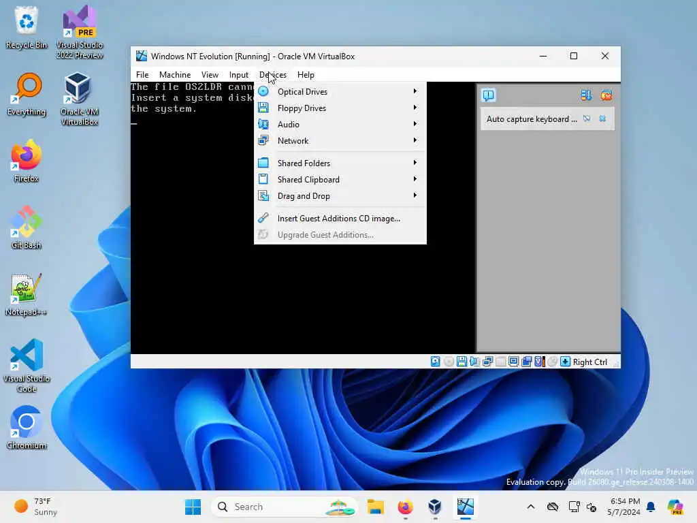Open File Explorer from the taskbar
The image size is (697, 523).
pyautogui.click(x=376, y=507)
